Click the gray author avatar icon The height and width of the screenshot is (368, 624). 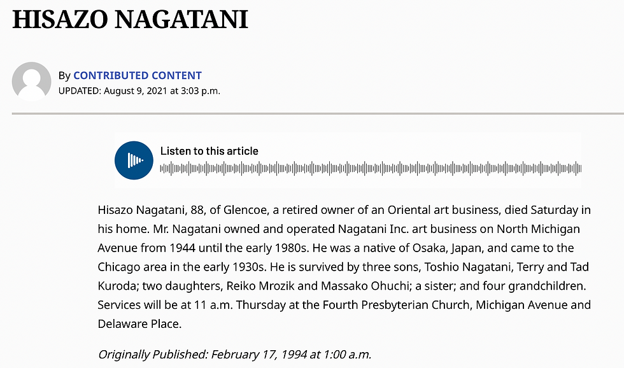coord(31,81)
